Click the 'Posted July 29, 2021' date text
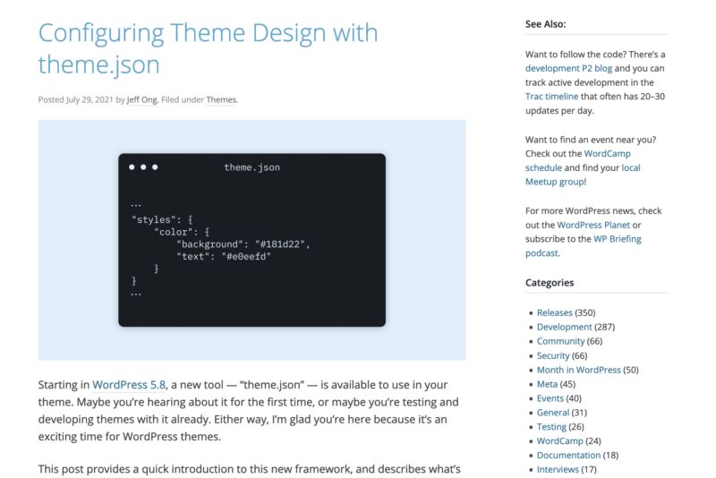716x478 pixels. [x=75, y=99]
